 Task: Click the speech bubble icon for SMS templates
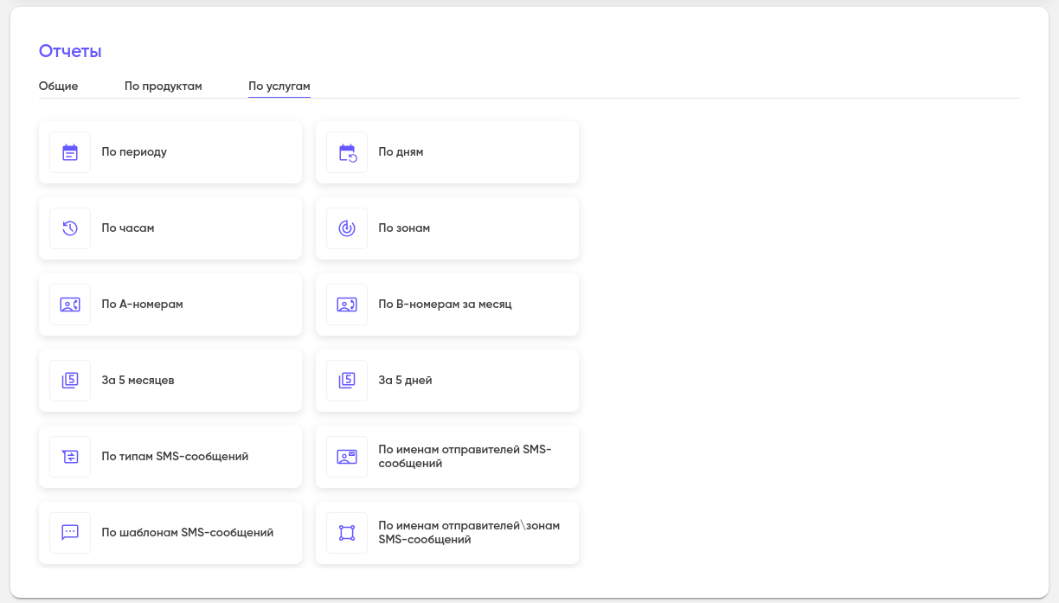(x=70, y=533)
